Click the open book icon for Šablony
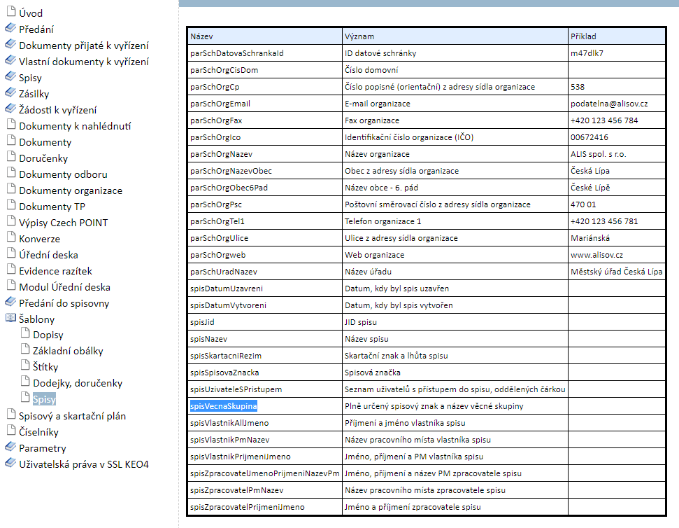Image resolution: width=679 pixels, height=528 pixels. coord(10,319)
